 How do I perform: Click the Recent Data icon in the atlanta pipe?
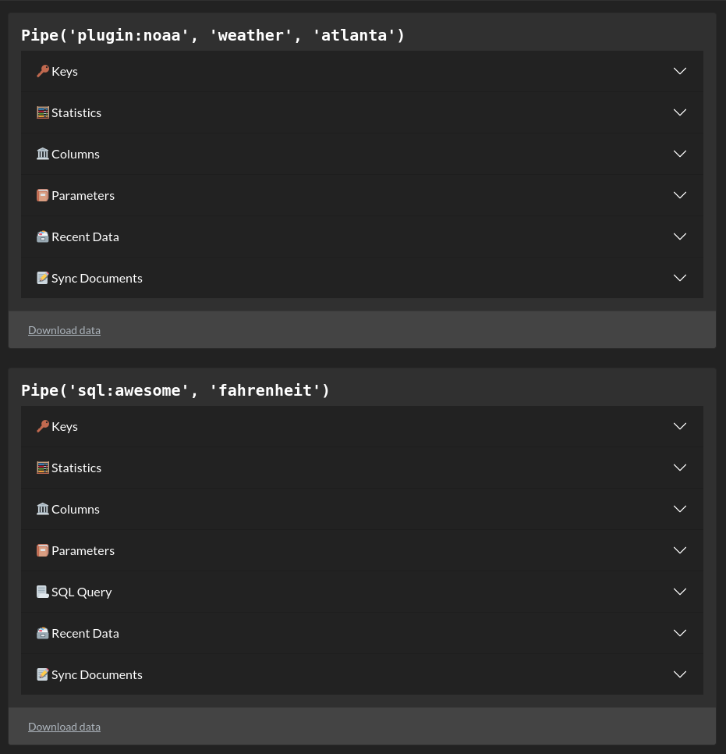tap(43, 237)
